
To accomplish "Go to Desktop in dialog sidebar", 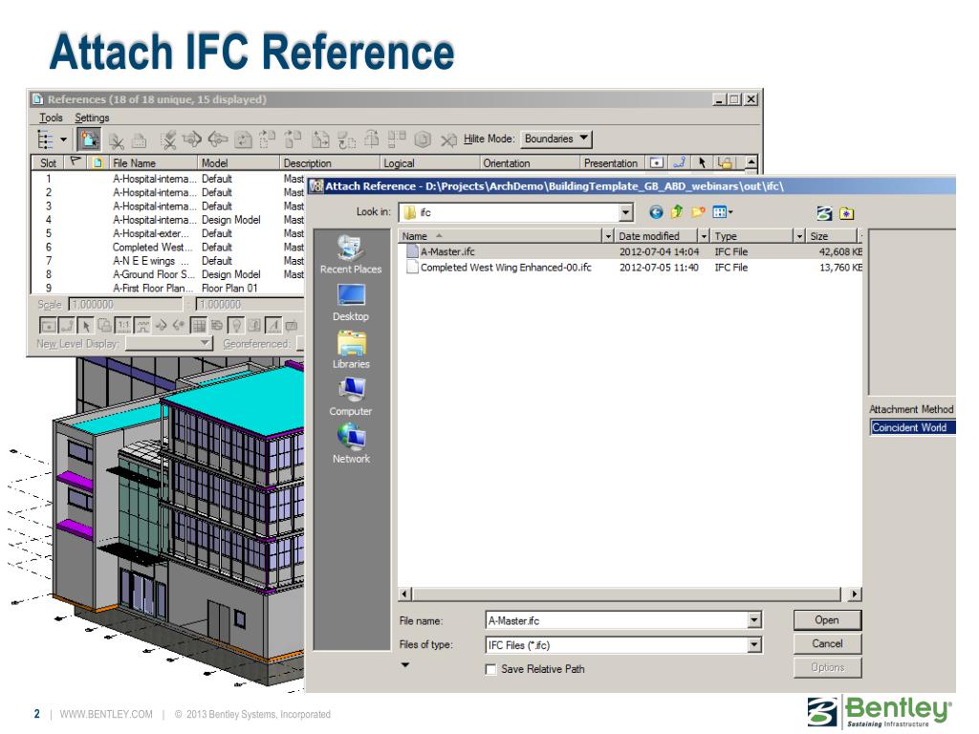I will (x=351, y=303).
